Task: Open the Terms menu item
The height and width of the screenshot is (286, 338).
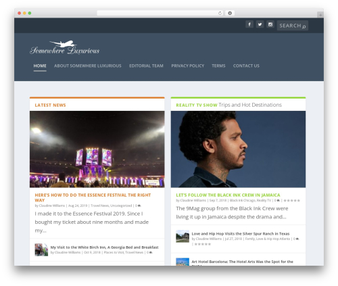Action: [218, 66]
